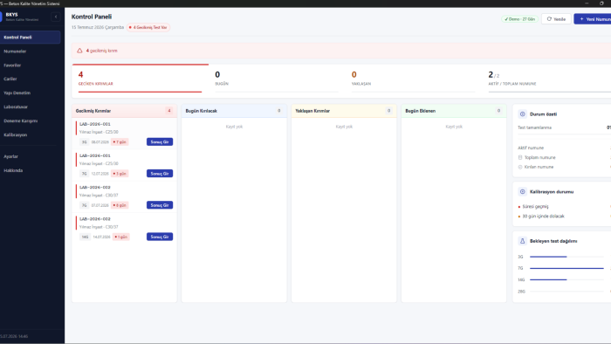Click Sonuç Gir for the 08.07.2026 sample
611x344 pixels.
[160, 141]
